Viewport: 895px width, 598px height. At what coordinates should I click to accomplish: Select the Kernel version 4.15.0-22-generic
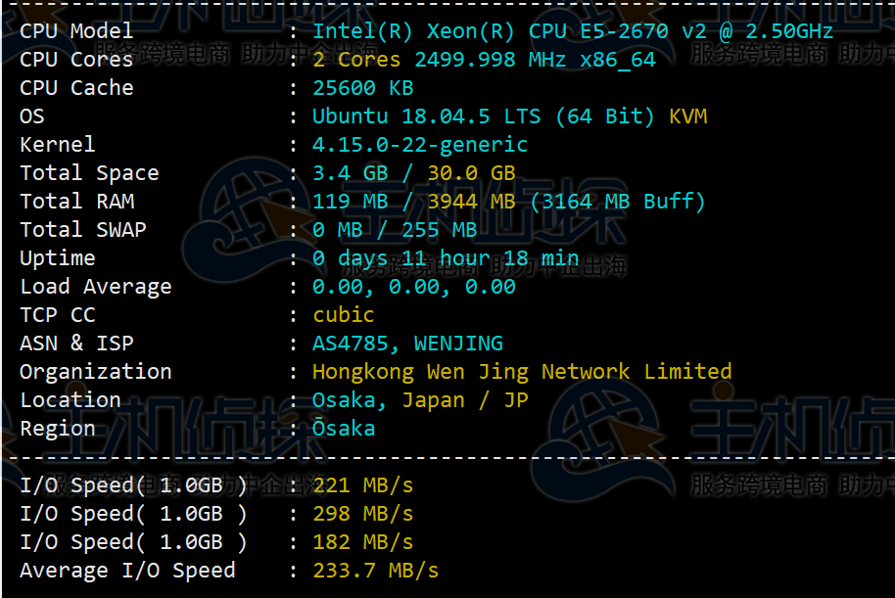tap(420, 144)
